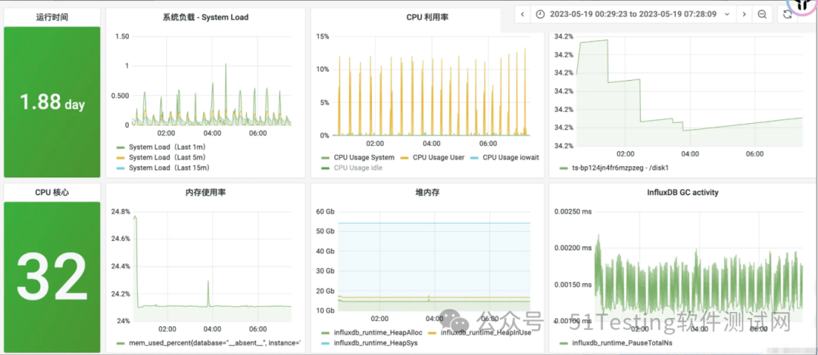Click the 24.8% axis label in 内存使用率
Screen dimensions: 818x355
pos(120,211)
